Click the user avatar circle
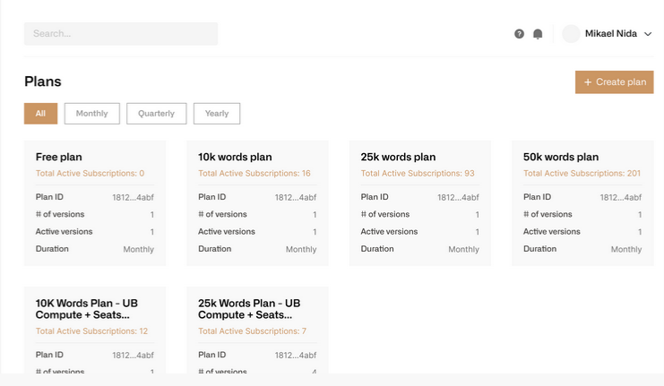The height and width of the screenshot is (386, 664). tap(571, 34)
